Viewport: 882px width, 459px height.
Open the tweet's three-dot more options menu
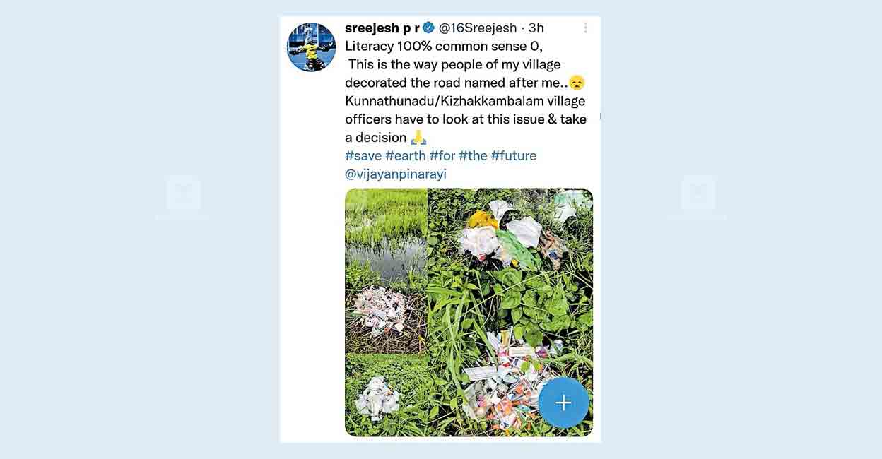(585, 28)
